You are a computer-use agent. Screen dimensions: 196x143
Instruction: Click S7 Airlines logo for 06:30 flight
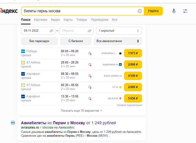(23, 85)
